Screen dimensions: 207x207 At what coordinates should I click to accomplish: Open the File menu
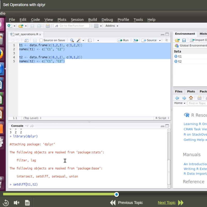coord(12,20)
